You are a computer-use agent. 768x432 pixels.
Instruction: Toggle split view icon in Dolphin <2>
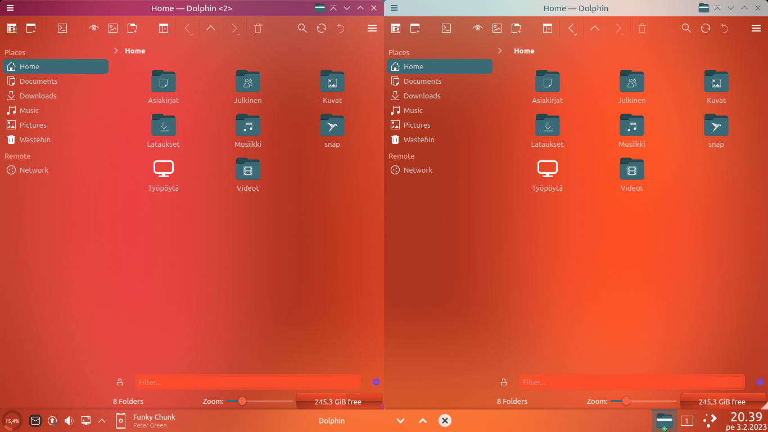coord(164,28)
